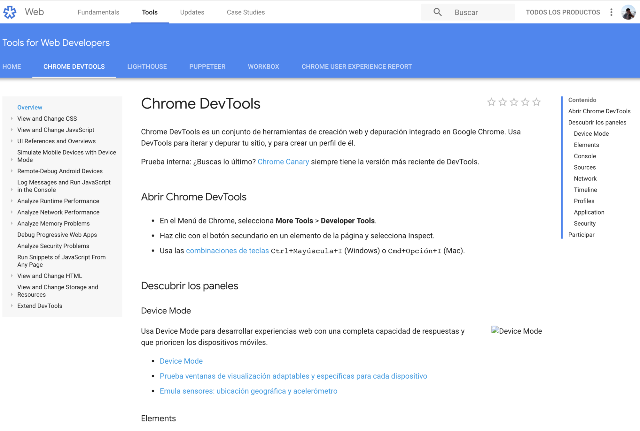Expand View and Change CSS section

(x=12, y=118)
